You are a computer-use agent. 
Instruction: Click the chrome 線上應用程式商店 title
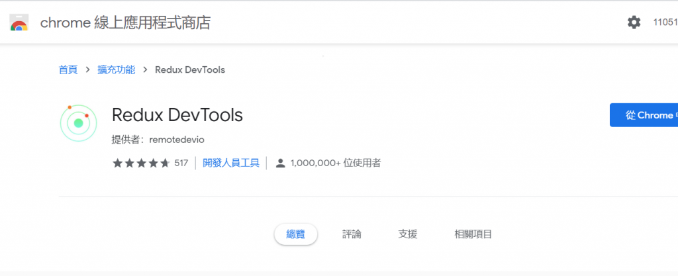click(x=125, y=23)
